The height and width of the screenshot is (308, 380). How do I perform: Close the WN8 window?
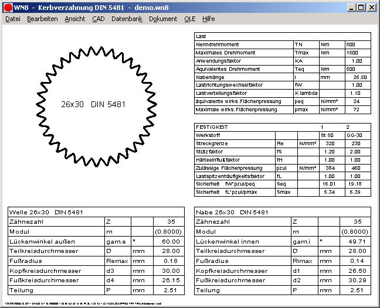pos(372,7)
